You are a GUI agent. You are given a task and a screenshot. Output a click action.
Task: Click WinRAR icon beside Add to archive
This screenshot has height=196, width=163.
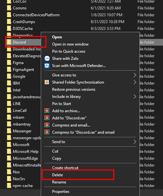tap(47, 111)
